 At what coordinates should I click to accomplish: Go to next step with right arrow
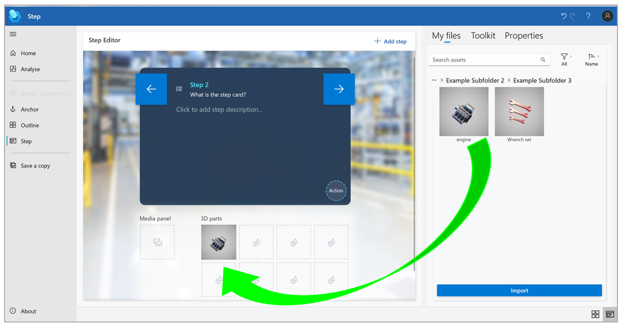[x=339, y=89]
